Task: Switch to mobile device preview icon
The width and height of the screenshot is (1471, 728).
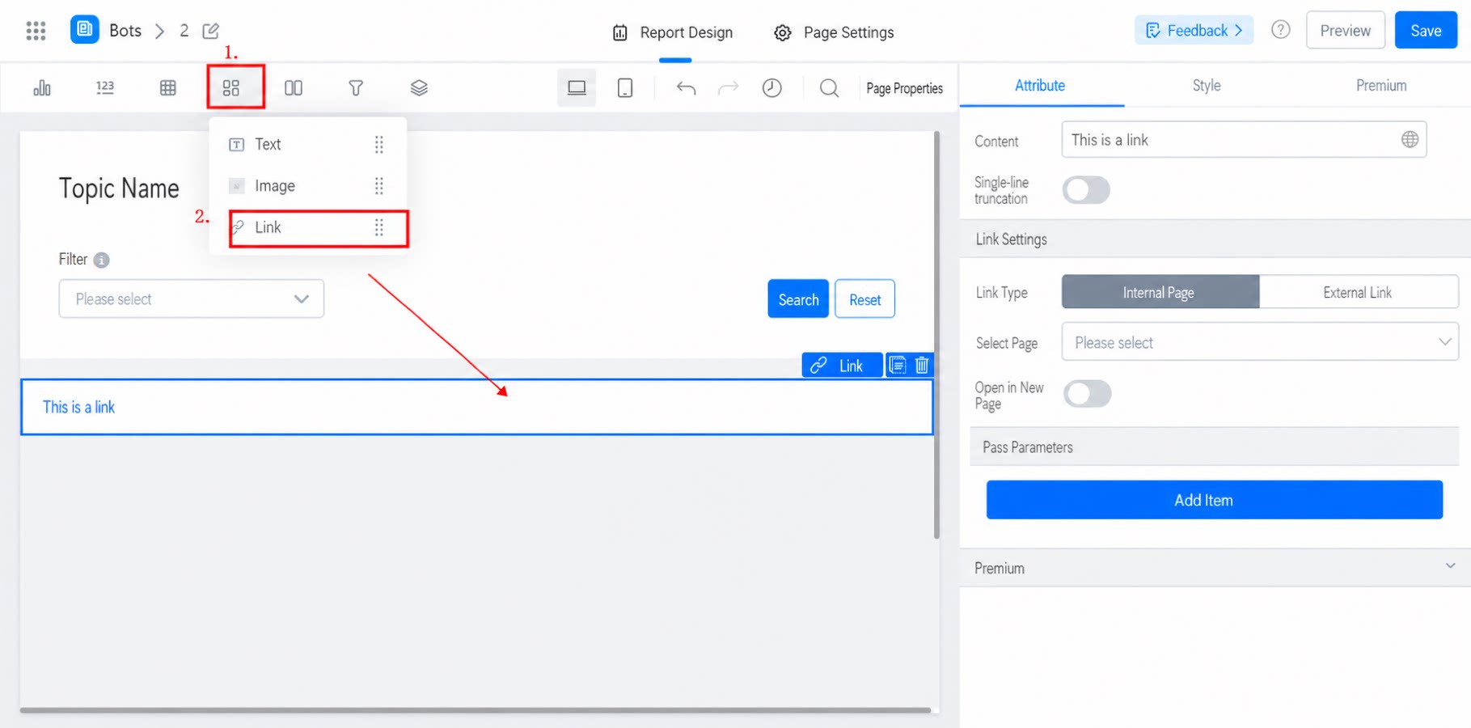Action: click(x=625, y=87)
